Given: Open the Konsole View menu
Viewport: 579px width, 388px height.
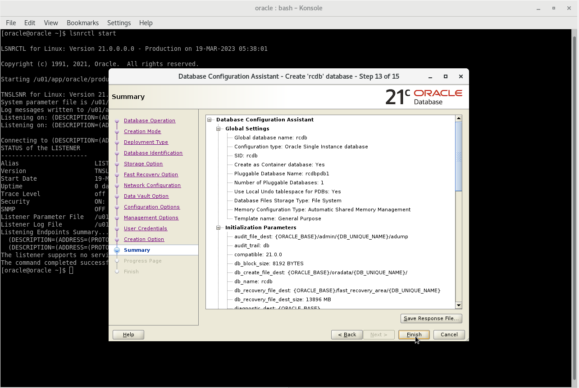Looking at the screenshot, I should tap(51, 23).
